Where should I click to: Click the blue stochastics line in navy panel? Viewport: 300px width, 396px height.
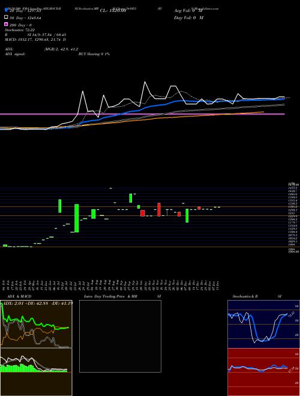tap(257, 327)
